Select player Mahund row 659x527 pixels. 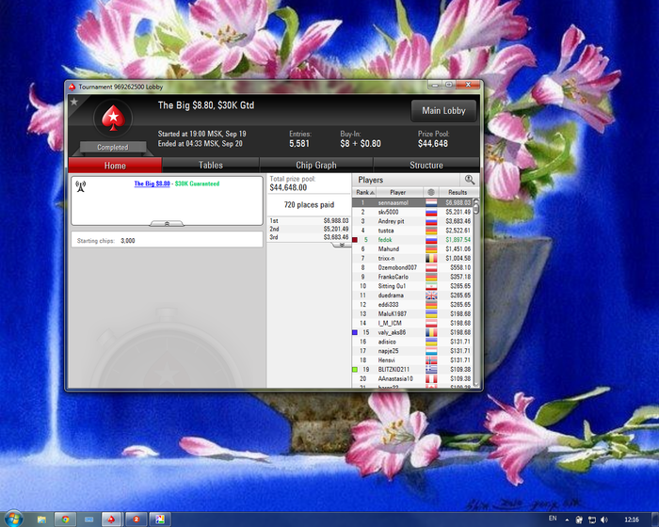(412, 248)
